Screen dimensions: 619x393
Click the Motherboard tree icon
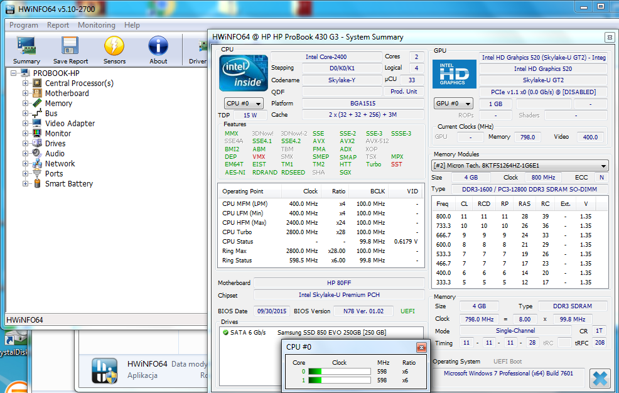(37, 93)
